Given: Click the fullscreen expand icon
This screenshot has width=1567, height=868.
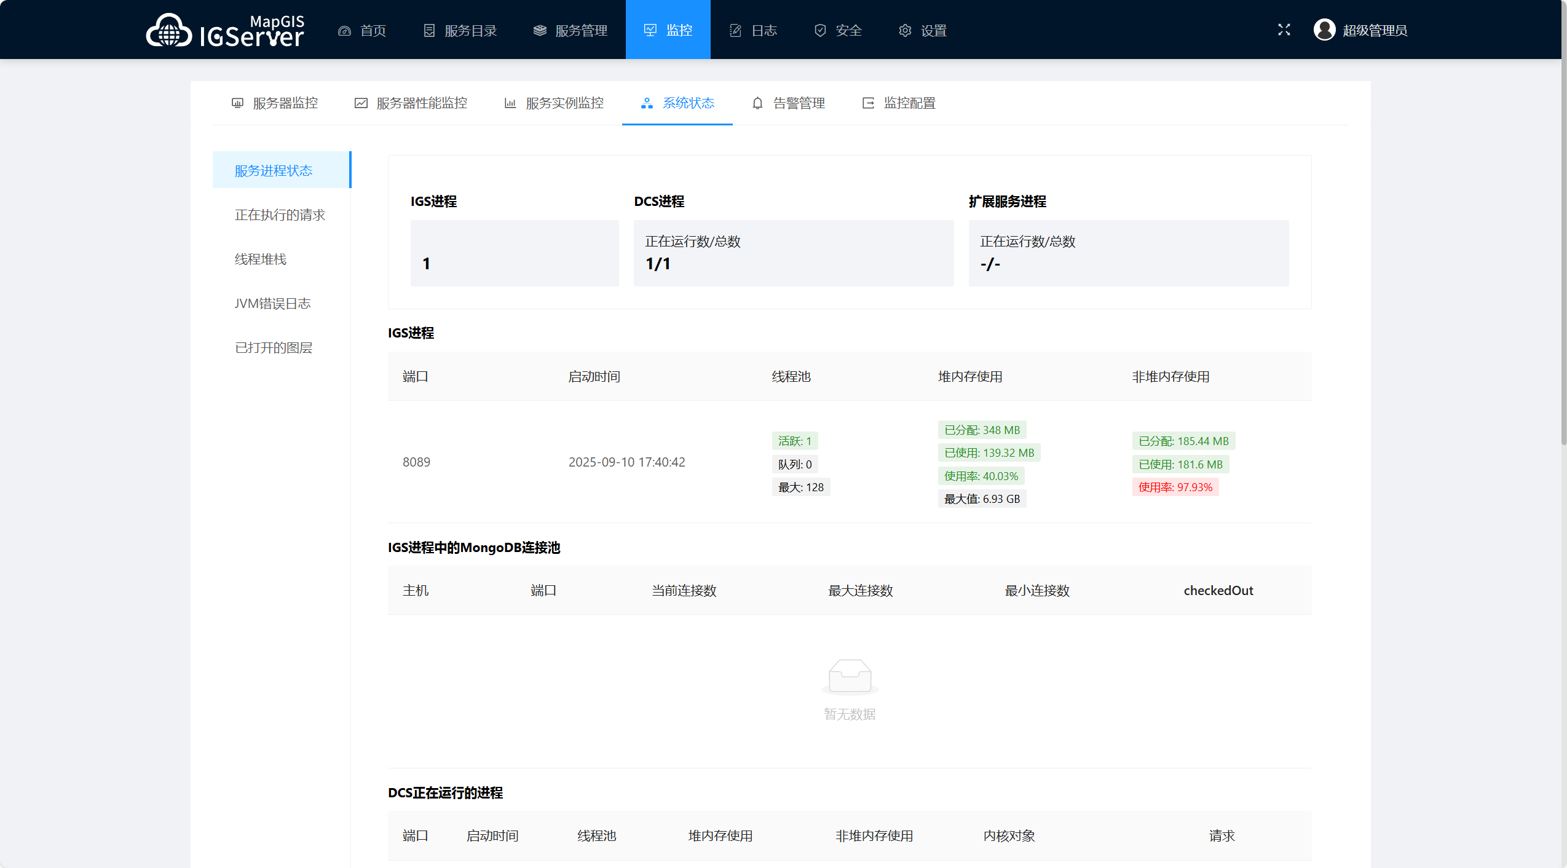Looking at the screenshot, I should [1284, 30].
